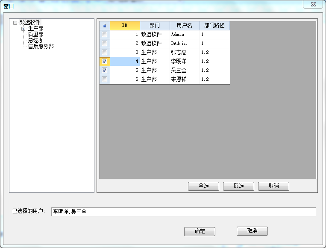This screenshot has height=248, width=326.
Task: Sort by the ID column header
Action: [x=125, y=26]
